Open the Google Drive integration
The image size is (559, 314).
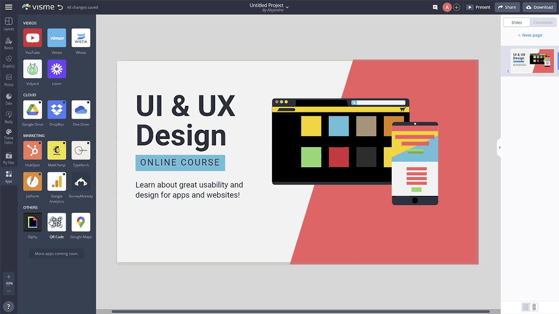[33, 110]
